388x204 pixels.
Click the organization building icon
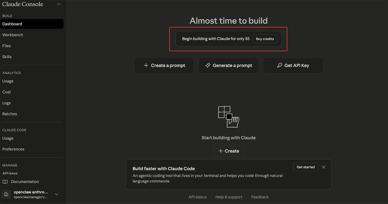[x=6, y=194]
